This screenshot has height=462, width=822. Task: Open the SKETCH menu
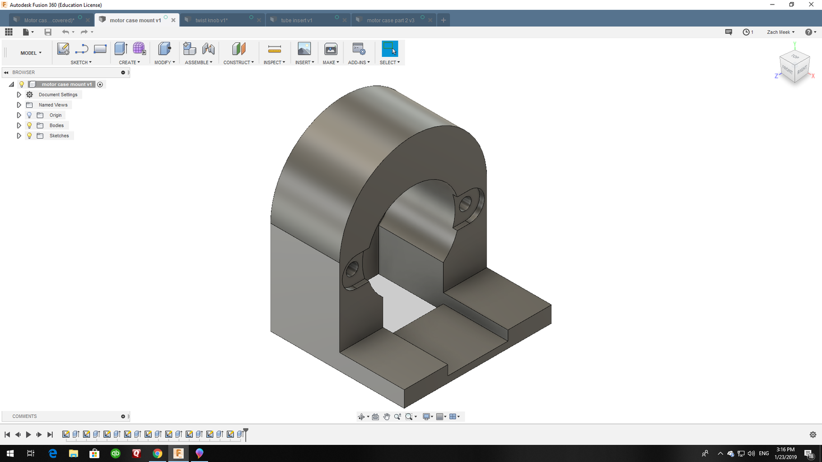81,62
